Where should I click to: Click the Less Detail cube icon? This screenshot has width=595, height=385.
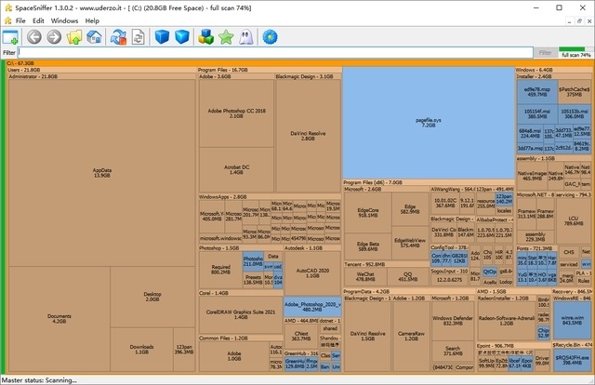(x=162, y=37)
